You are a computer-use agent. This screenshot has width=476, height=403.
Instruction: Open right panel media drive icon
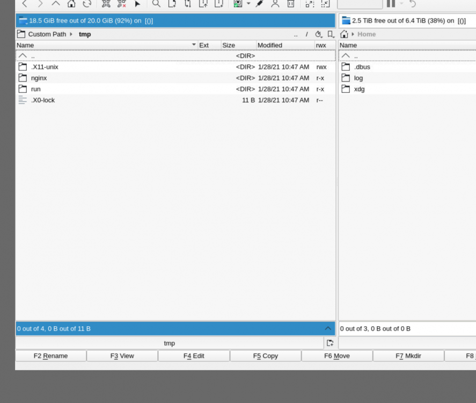pos(346,20)
